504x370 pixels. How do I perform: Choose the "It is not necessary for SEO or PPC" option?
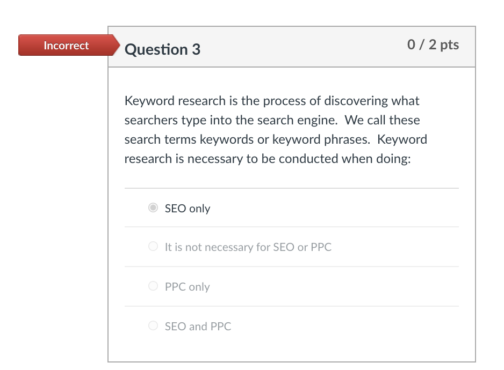(x=153, y=247)
